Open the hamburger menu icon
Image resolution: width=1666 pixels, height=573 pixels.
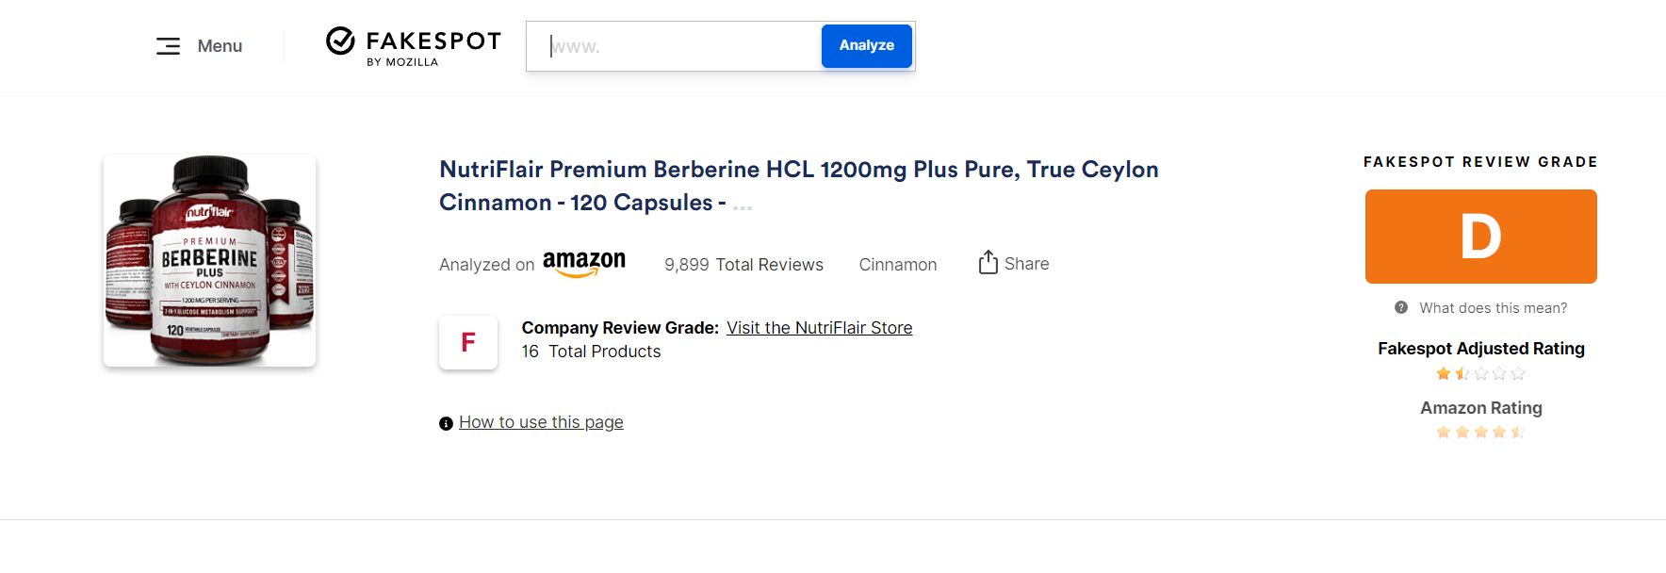(168, 46)
